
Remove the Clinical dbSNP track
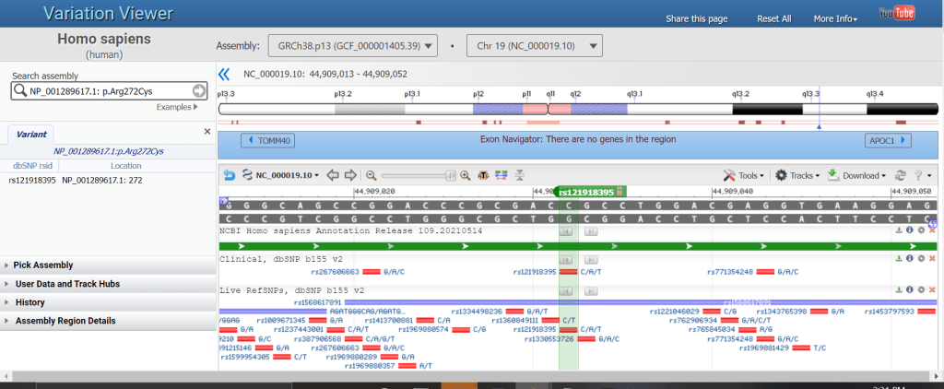point(932,258)
